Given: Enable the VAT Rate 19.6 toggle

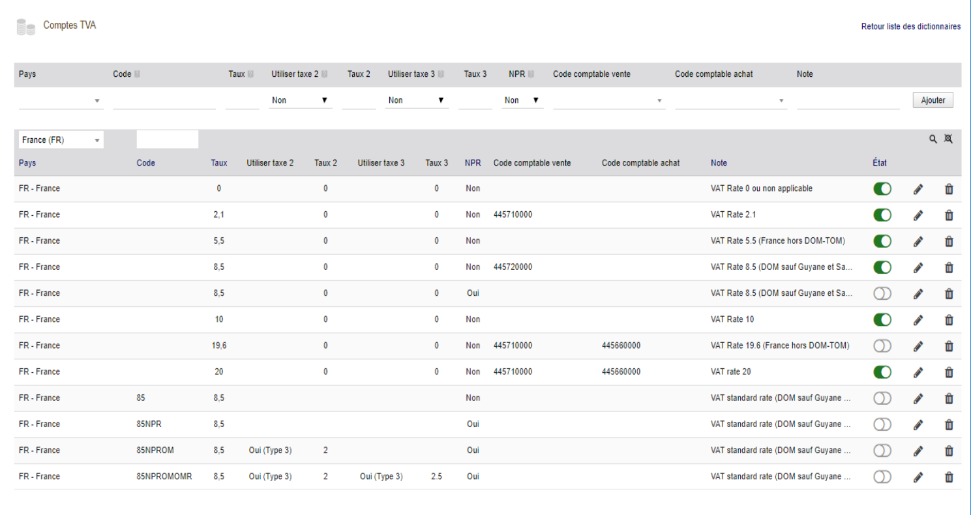Looking at the screenshot, I should 882,346.
